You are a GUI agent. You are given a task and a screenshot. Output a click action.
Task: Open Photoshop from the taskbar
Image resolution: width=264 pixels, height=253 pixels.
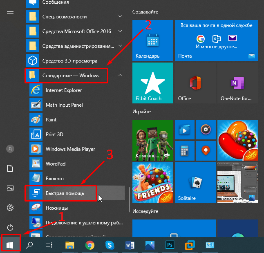click(x=170, y=245)
